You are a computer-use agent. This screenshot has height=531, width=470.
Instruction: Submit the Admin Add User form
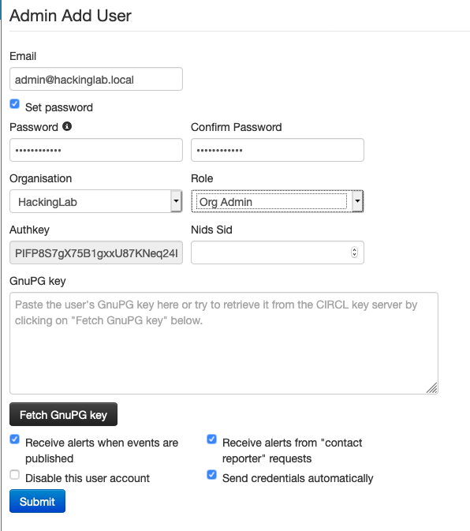point(37,501)
